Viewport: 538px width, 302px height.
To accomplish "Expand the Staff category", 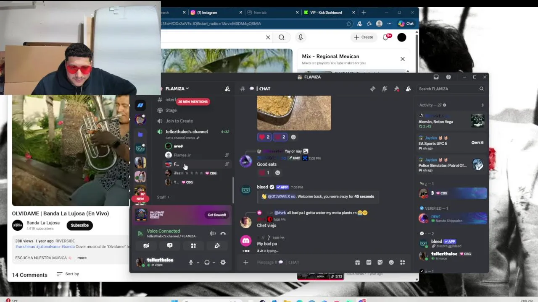I will click(163, 197).
